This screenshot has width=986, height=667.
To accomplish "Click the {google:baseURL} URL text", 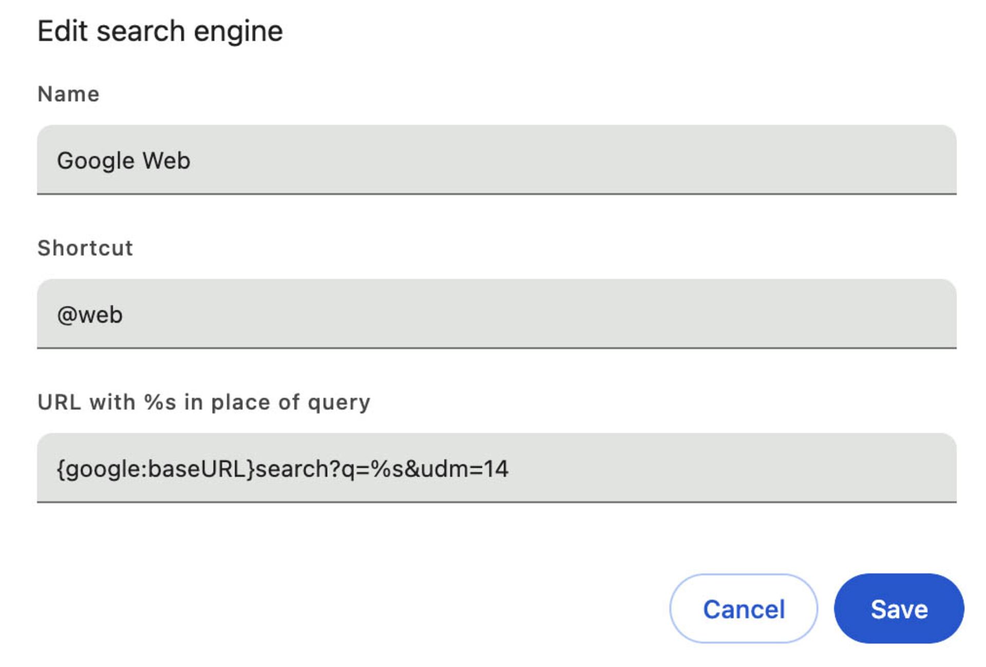I will pos(156,469).
